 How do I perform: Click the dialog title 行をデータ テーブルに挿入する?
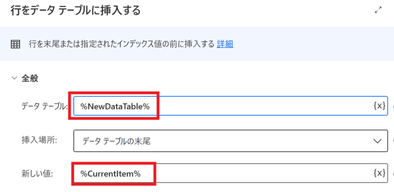click(75, 11)
